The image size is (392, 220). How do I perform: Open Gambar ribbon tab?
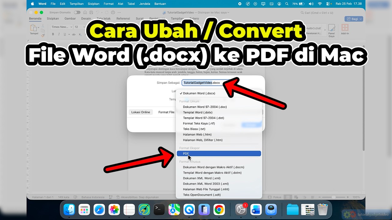click(x=70, y=19)
